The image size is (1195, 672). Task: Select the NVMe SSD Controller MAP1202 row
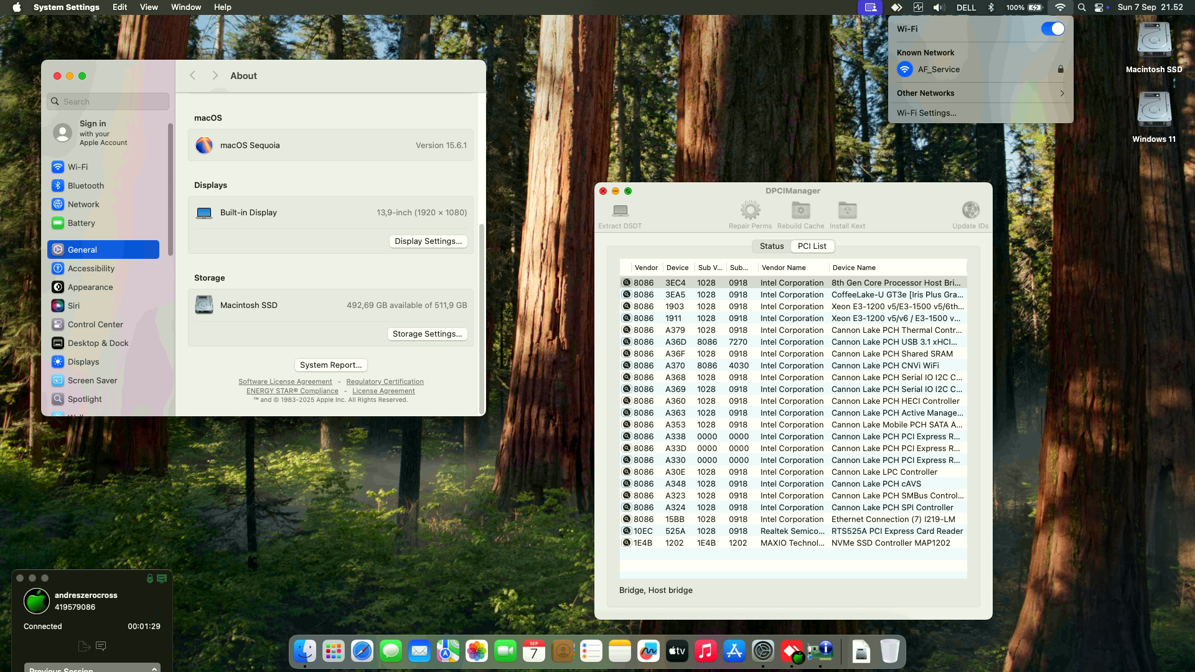(x=794, y=543)
